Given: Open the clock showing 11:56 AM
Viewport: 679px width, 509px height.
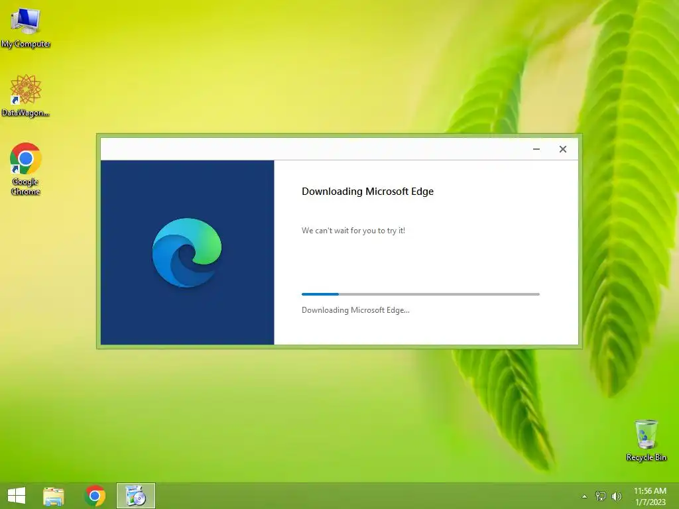Looking at the screenshot, I should (650, 496).
